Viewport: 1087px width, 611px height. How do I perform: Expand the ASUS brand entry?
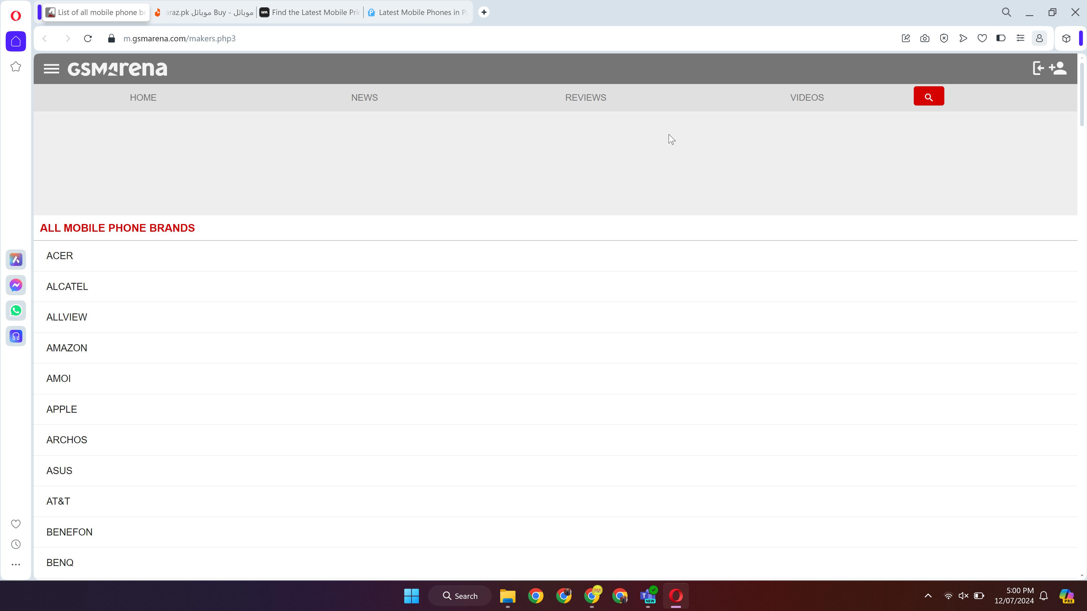[x=59, y=471]
